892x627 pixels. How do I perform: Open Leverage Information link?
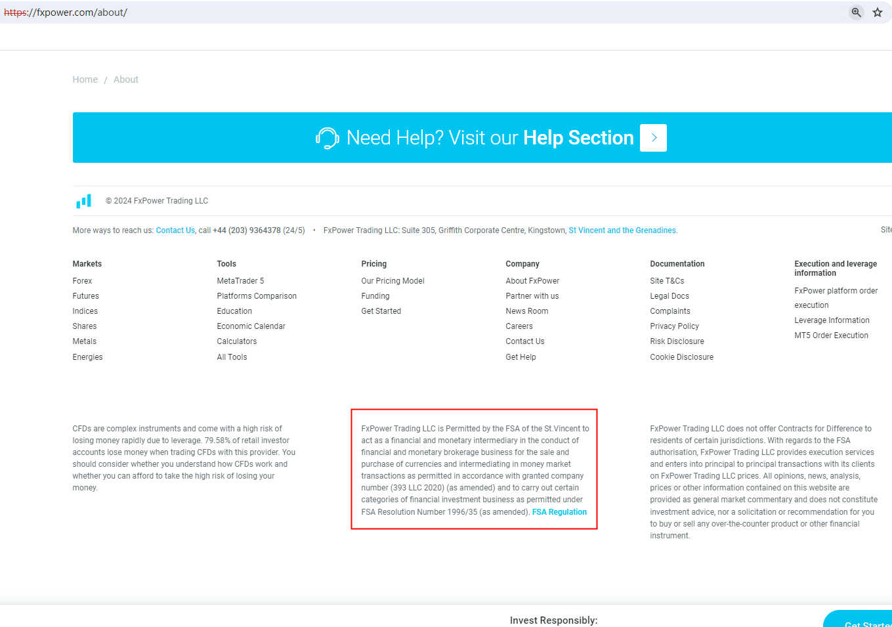pyautogui.click(x=832, y=320)
